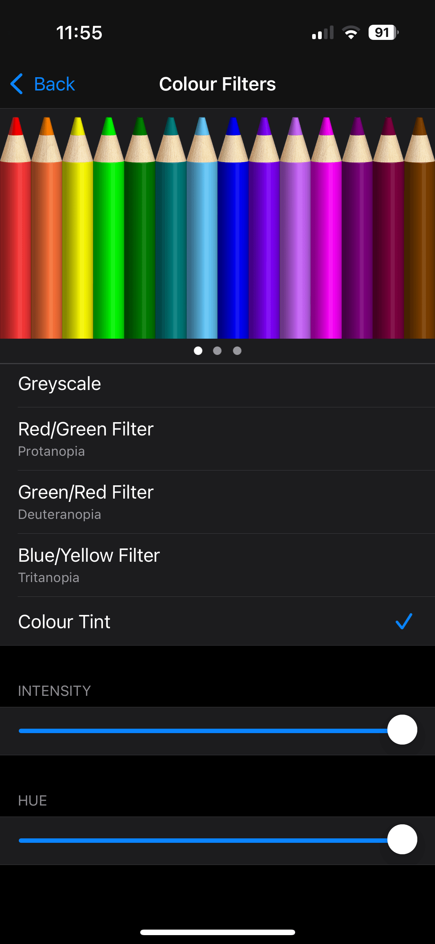Tap the Wi-Fi status icon
The width and height of the screenshot is (435, 944).
pyautogui.click(x=351, y=33)
